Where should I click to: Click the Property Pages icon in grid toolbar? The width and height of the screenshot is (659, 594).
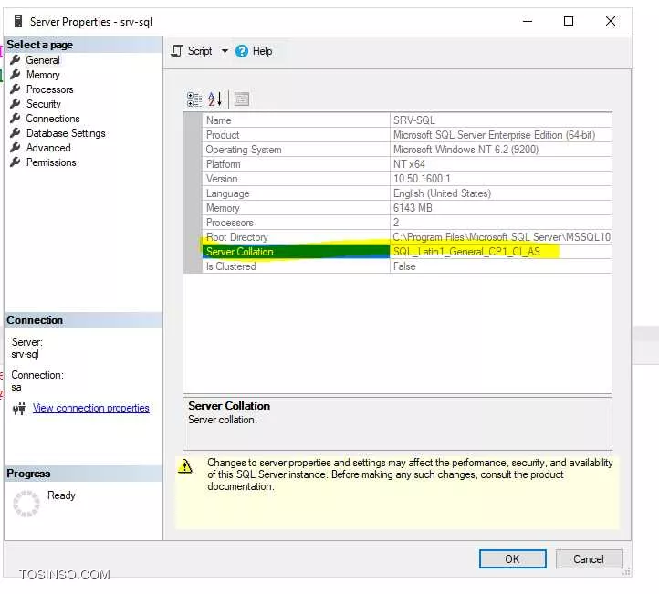[242, 99]
